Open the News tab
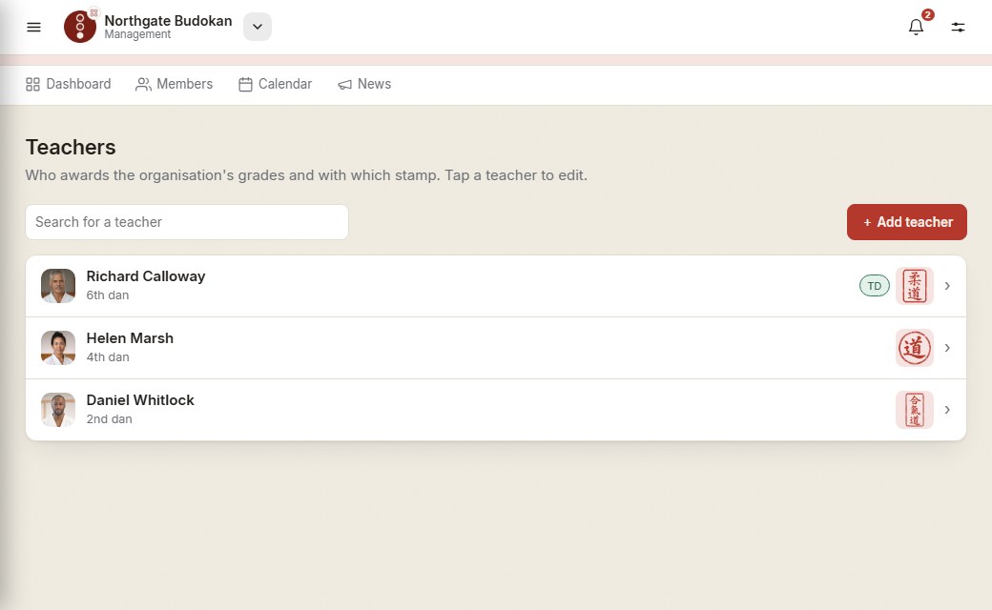Image resolution: width=992 pixels, height=610 pixels. click(x=364, y=84)
